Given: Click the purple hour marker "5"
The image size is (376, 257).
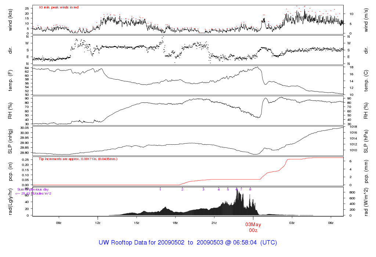Looking at the screenshot, I should coord(228,189).
